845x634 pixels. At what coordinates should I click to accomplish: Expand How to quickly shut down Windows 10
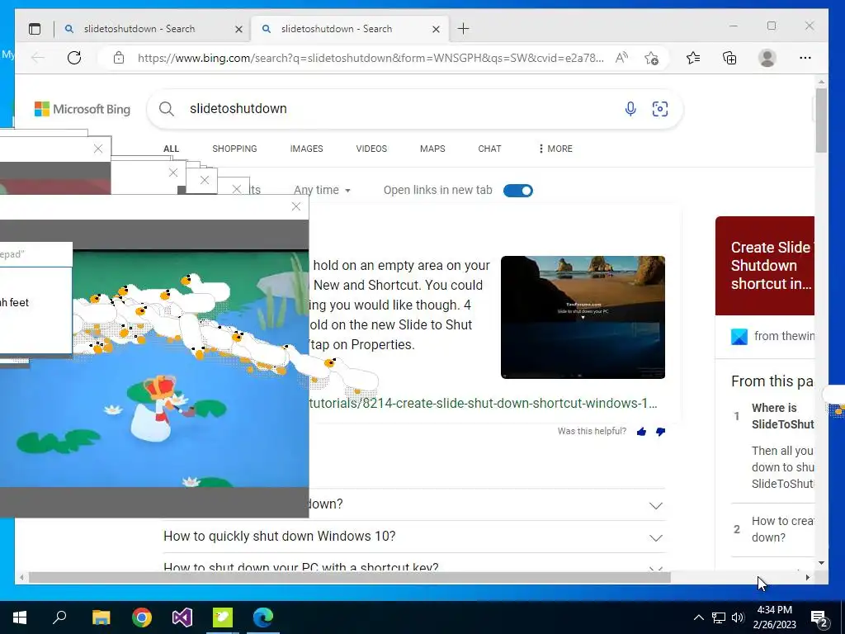(x=413, y=537)
